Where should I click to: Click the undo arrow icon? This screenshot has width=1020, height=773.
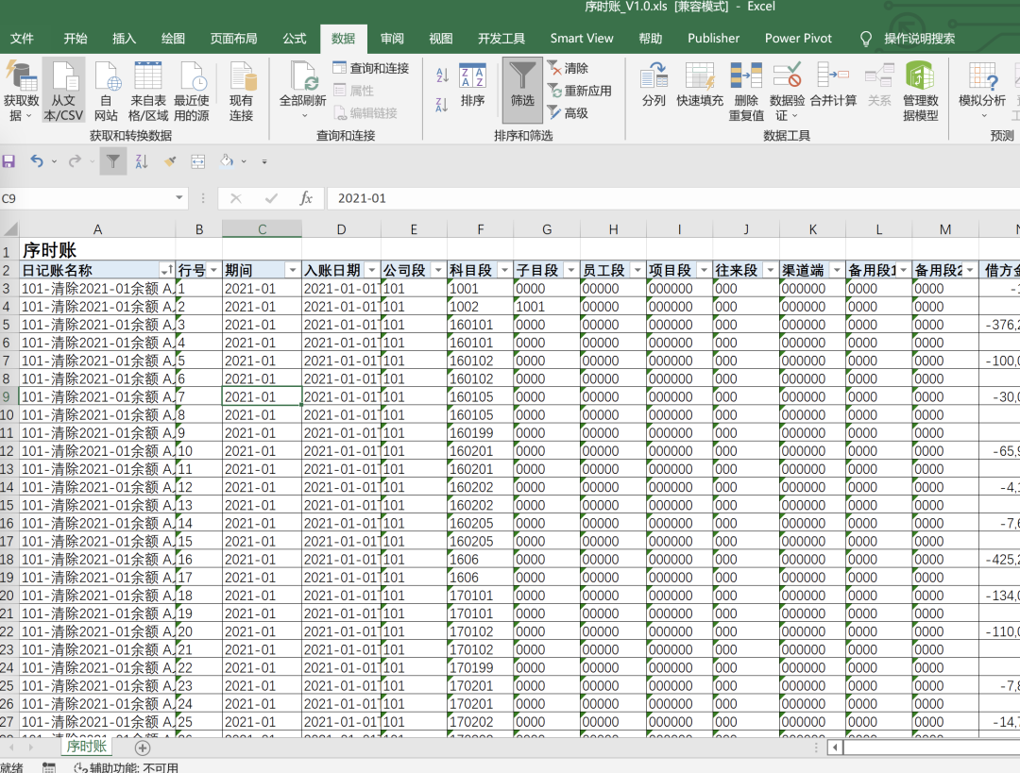tap(37, 161)
